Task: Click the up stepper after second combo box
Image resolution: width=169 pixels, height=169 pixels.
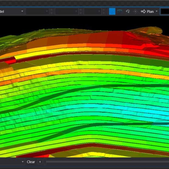Action: (51, 10)
